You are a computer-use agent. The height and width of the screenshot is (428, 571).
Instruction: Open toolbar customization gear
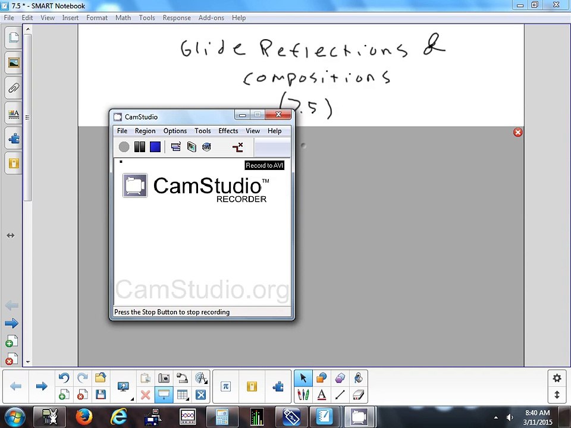coord(557,378)
